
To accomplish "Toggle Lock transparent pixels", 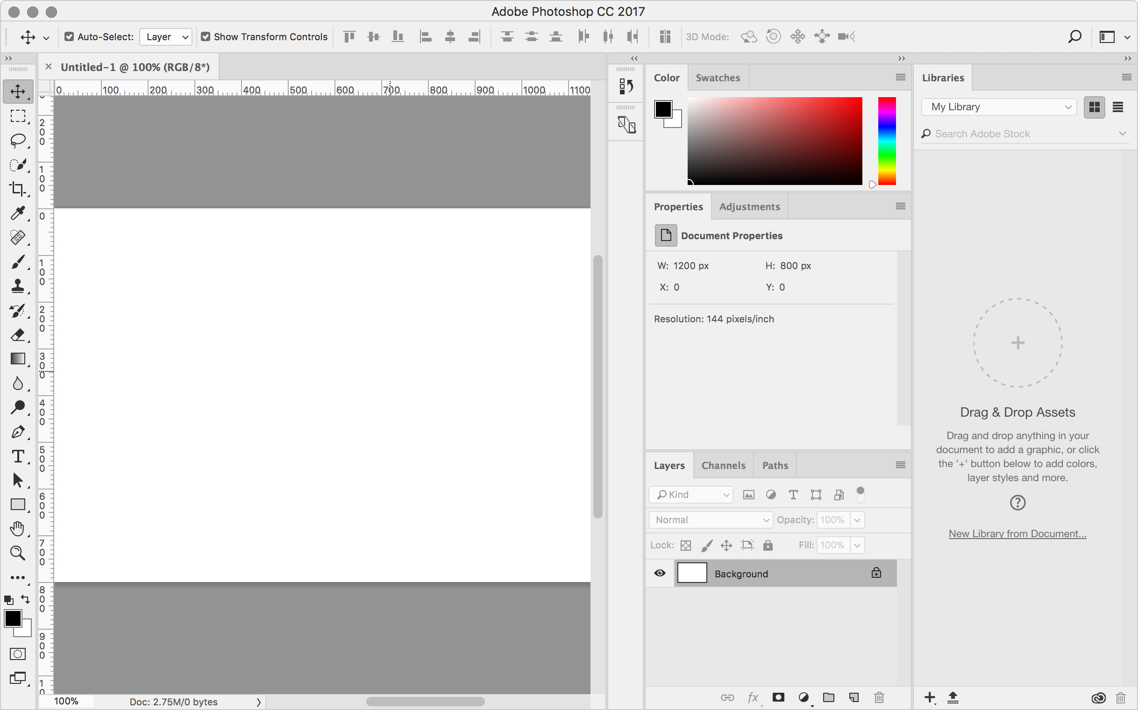I will pos(686,545).
